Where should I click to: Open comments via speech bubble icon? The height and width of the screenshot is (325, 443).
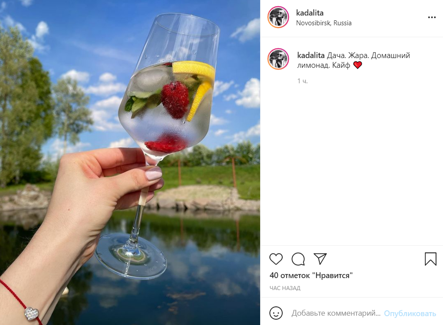click(x=298, y=259)
